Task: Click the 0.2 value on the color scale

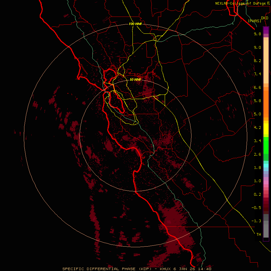Action: coord(257,195)
